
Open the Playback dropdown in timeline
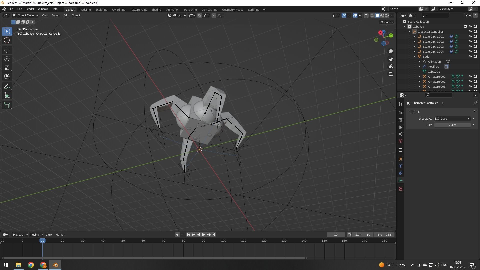tap(20, 235)
